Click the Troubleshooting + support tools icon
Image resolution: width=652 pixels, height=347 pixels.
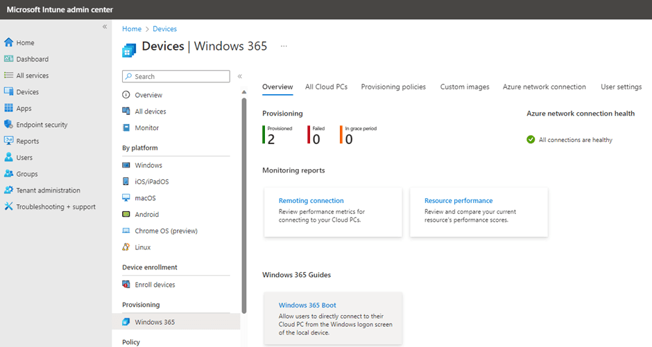click(x=8, y=206)
